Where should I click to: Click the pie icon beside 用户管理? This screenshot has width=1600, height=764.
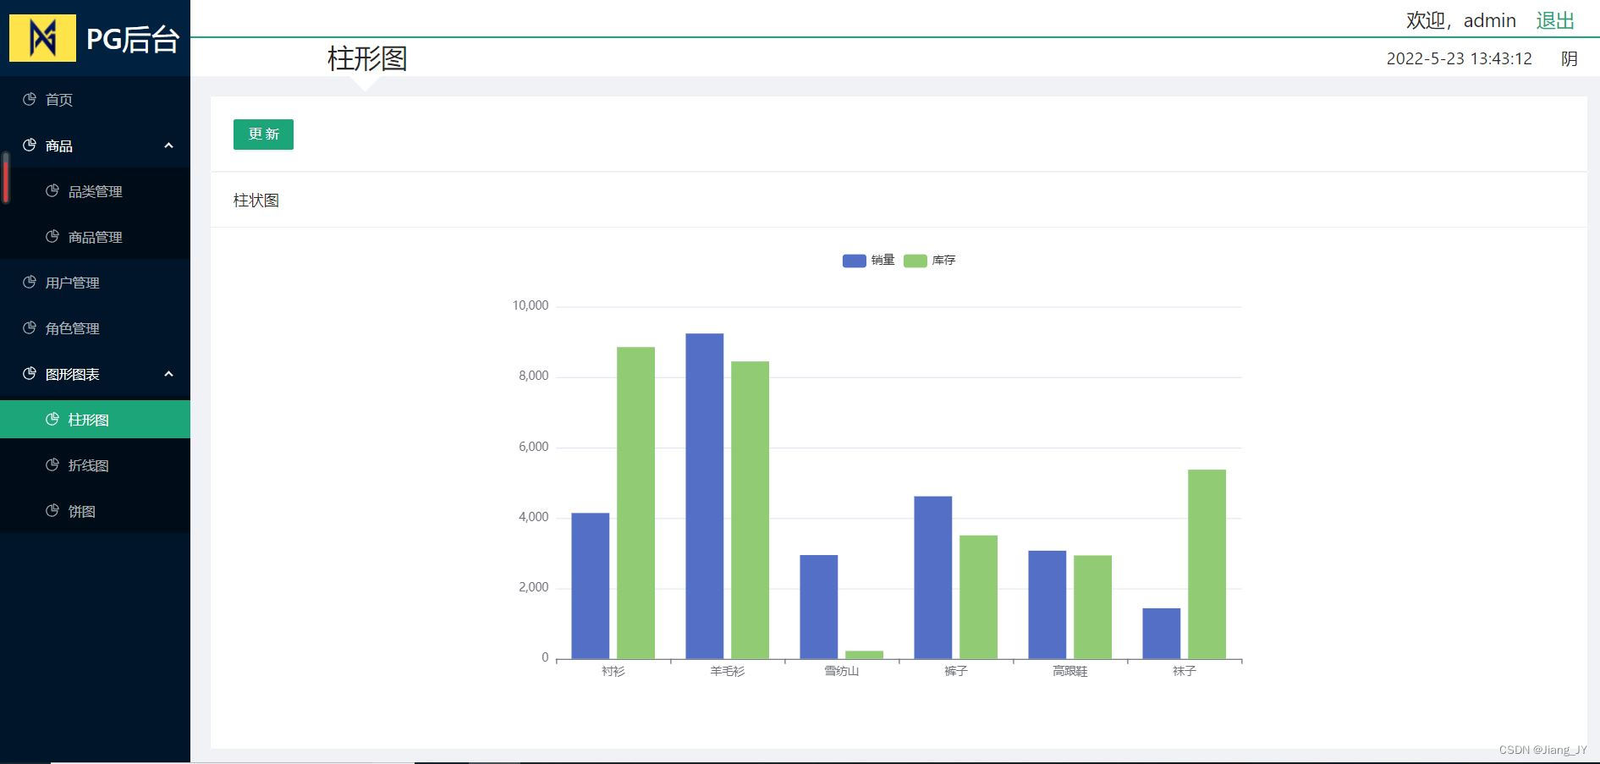tap(30, 282)
